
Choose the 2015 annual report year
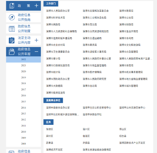pos(24,102)
